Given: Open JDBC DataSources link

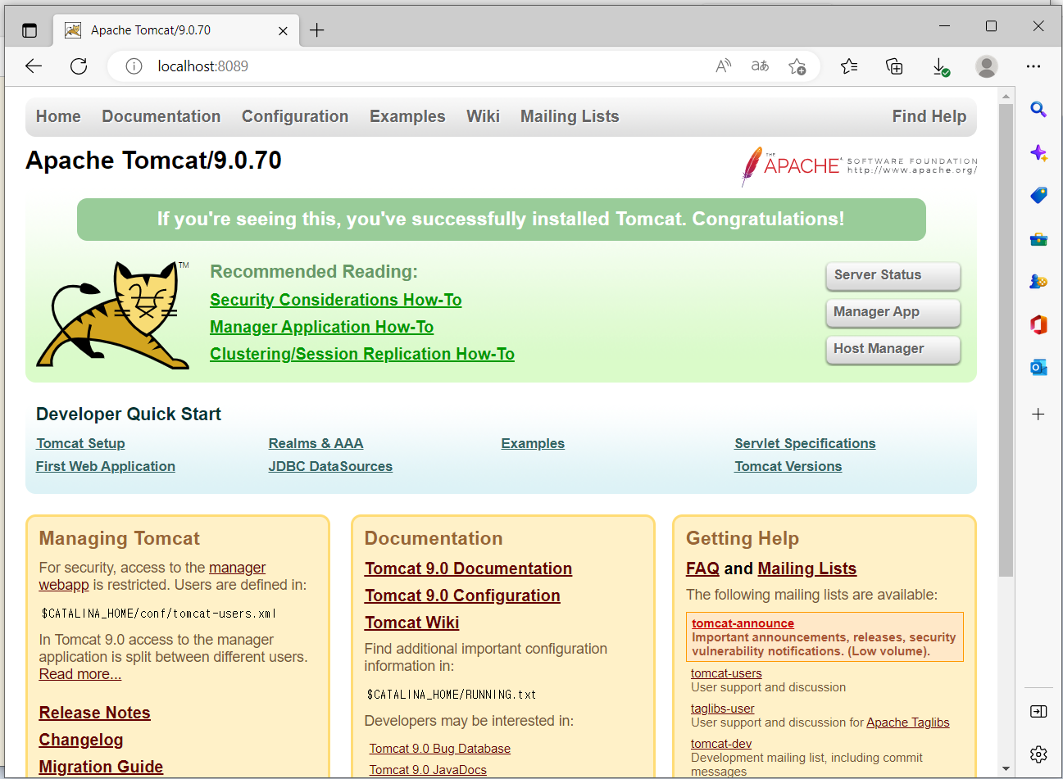Looking at the screenshot, I should [330, 466].
